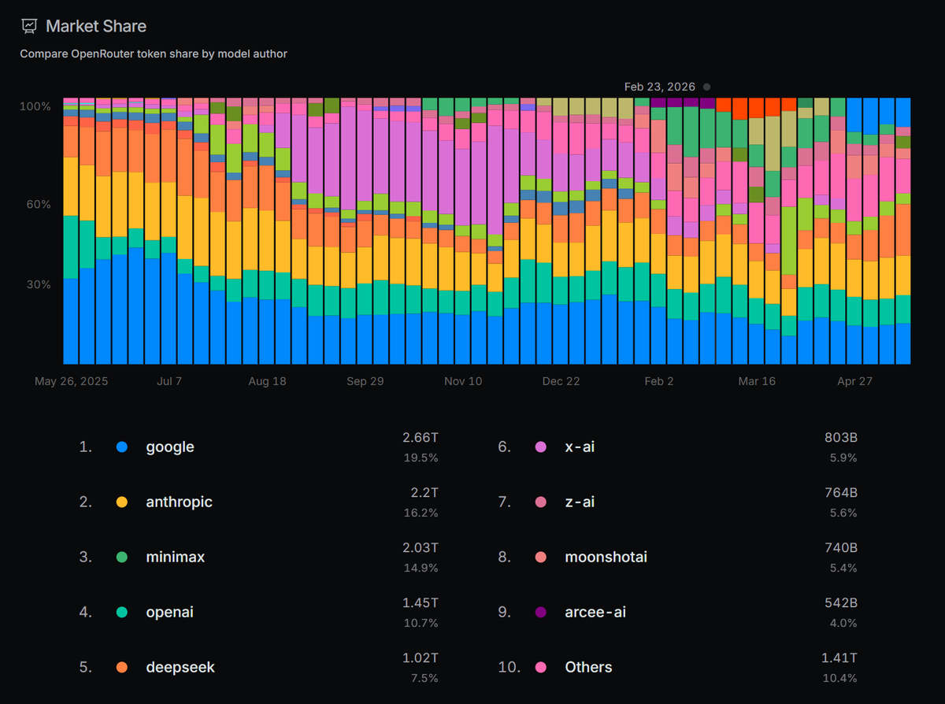Click the 30% y-axis label
Screen dimensions: 945x704
pyautogui.click(x=39, y=284)
